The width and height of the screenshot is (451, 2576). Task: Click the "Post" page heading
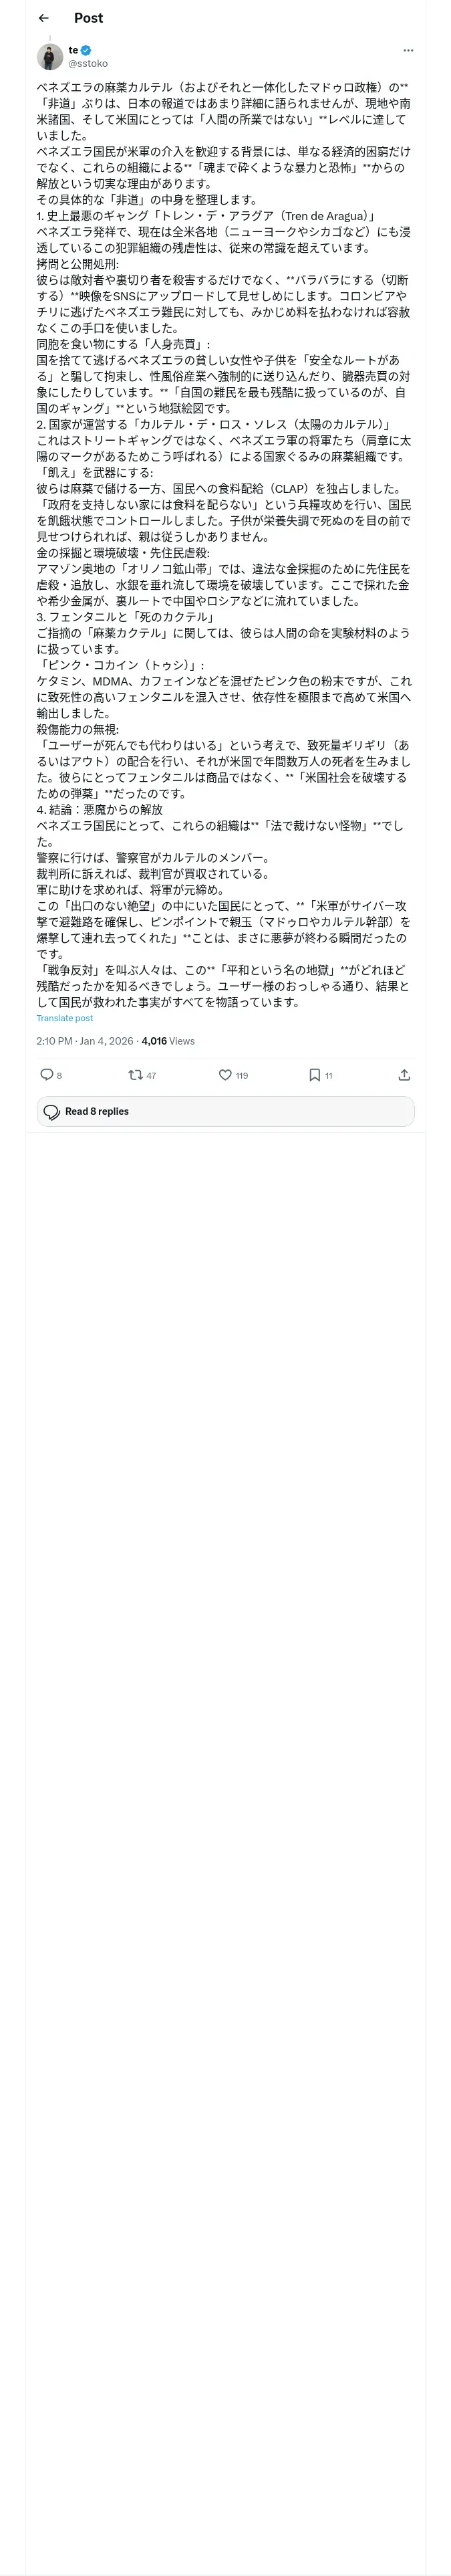click(88, 18)
